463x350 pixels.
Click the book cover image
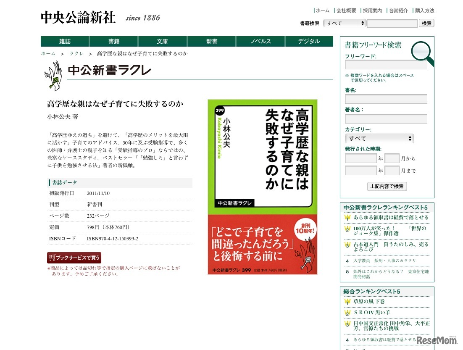(x=263, y=187)
